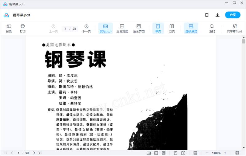Click the download icon in header

point(218,15)
